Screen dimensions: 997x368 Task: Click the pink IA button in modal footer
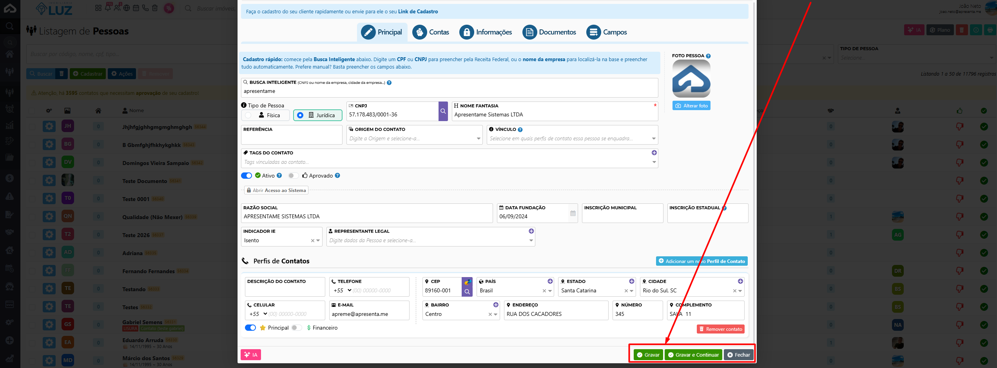click(x=251, y=355)
